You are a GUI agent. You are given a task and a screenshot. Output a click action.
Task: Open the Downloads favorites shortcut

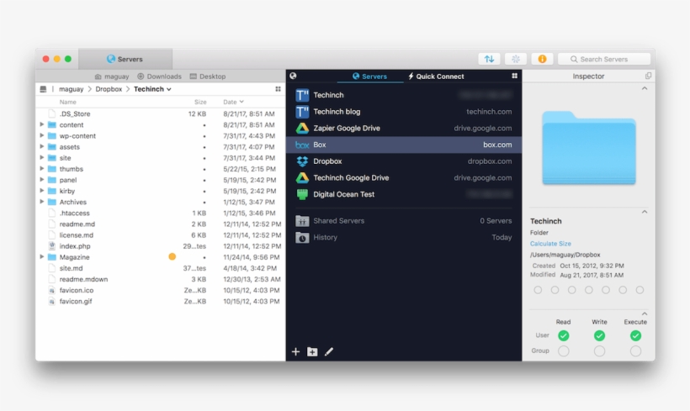pos(159,76)
